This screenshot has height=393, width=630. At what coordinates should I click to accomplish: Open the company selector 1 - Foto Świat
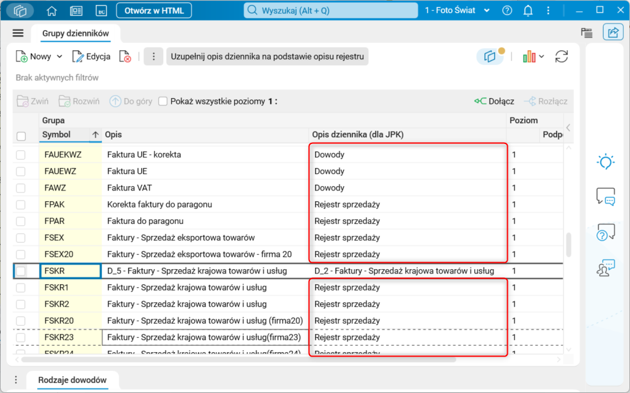[457, 11]
